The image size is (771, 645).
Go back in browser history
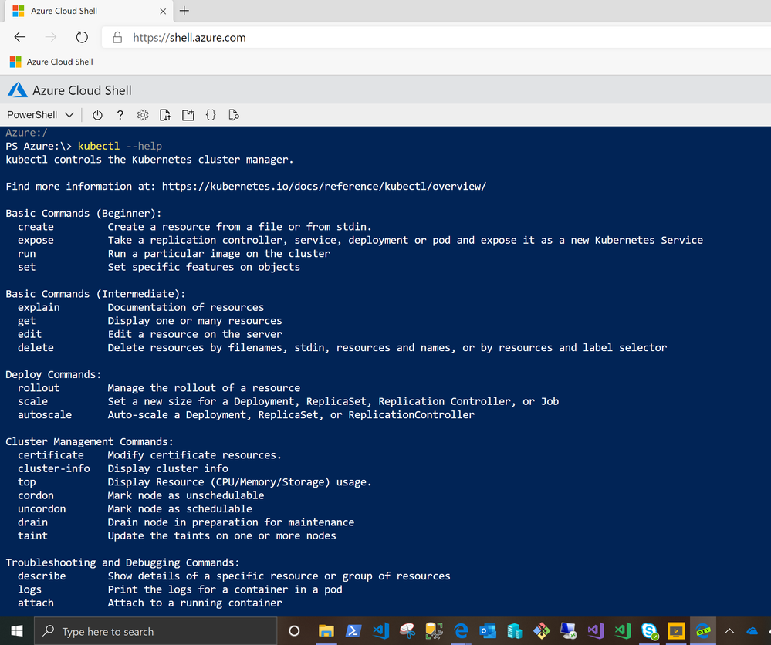[x=19, y=37]
